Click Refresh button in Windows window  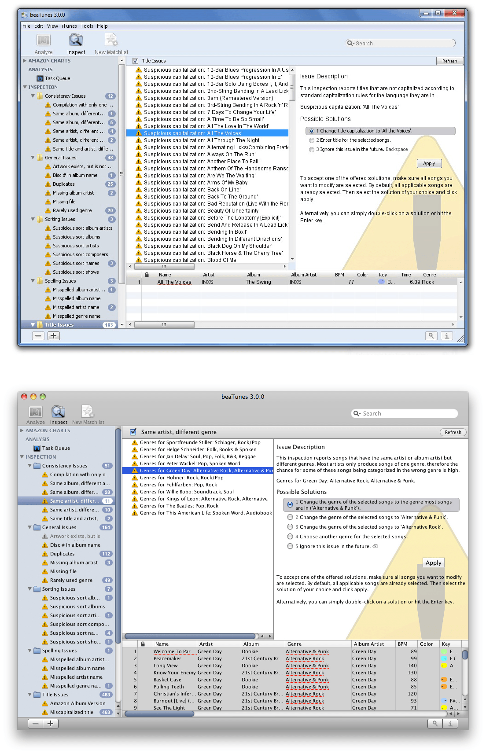pyautogui.click(x=449, y=61)
